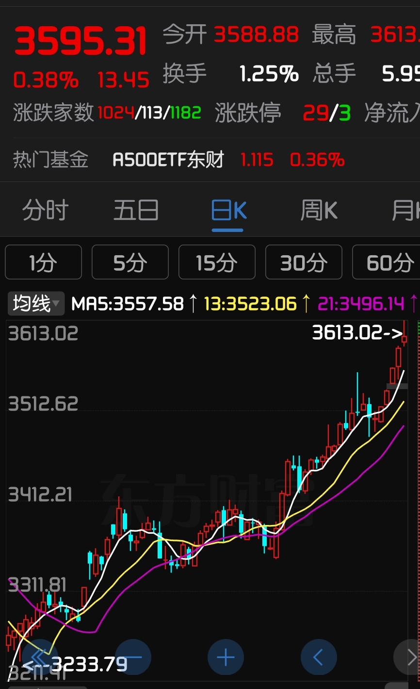This screenshot has height=689, width=420.
Task: Choose the 5分 interval button
Action: (x=130, y=262)
